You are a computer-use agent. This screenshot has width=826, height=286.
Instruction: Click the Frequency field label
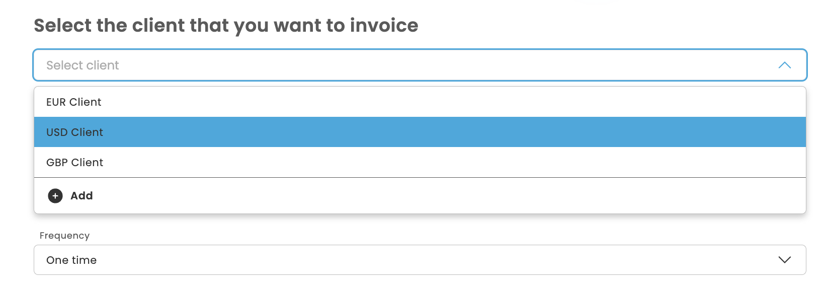[x=65, y=236]
